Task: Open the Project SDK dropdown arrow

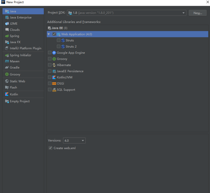Action: coord(183,13)
